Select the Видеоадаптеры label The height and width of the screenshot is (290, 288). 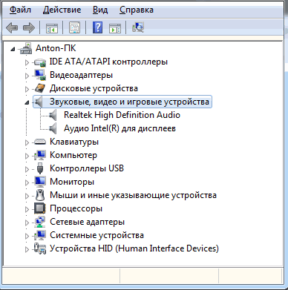click(x=81, y=75)
